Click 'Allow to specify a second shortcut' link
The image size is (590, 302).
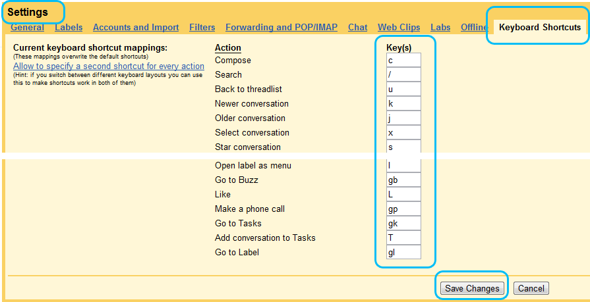click(x=109, y=66)
